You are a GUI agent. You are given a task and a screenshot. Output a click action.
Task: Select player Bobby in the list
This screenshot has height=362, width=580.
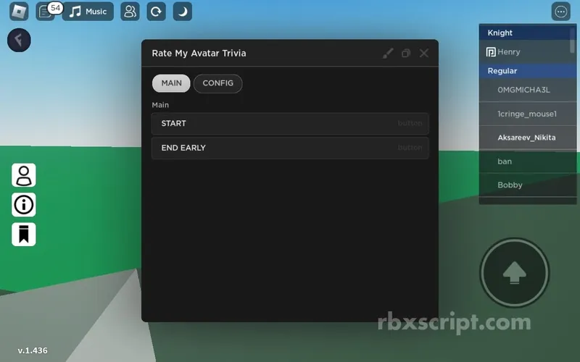tap(528, 185)
